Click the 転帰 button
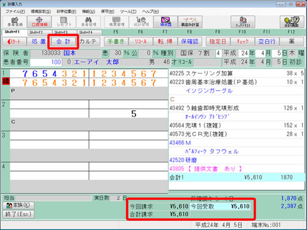Screen dimensions: 307x230 coord(165,42)
